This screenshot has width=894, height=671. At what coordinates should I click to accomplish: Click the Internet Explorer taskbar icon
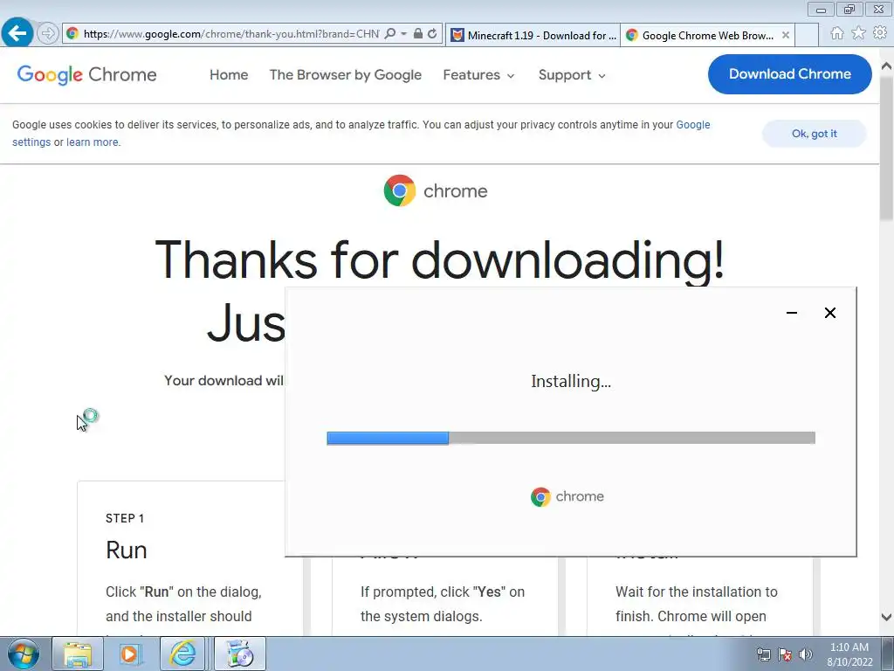pyautogui.click(x=182, y=654)
